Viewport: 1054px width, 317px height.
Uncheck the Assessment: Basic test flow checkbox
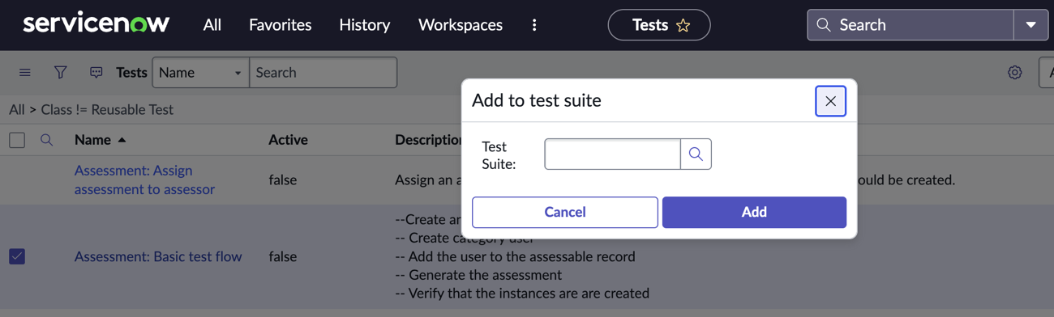(x=17, y=256)
